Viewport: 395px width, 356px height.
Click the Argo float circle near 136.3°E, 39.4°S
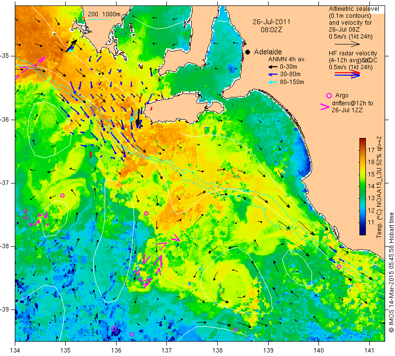point(131,335)
